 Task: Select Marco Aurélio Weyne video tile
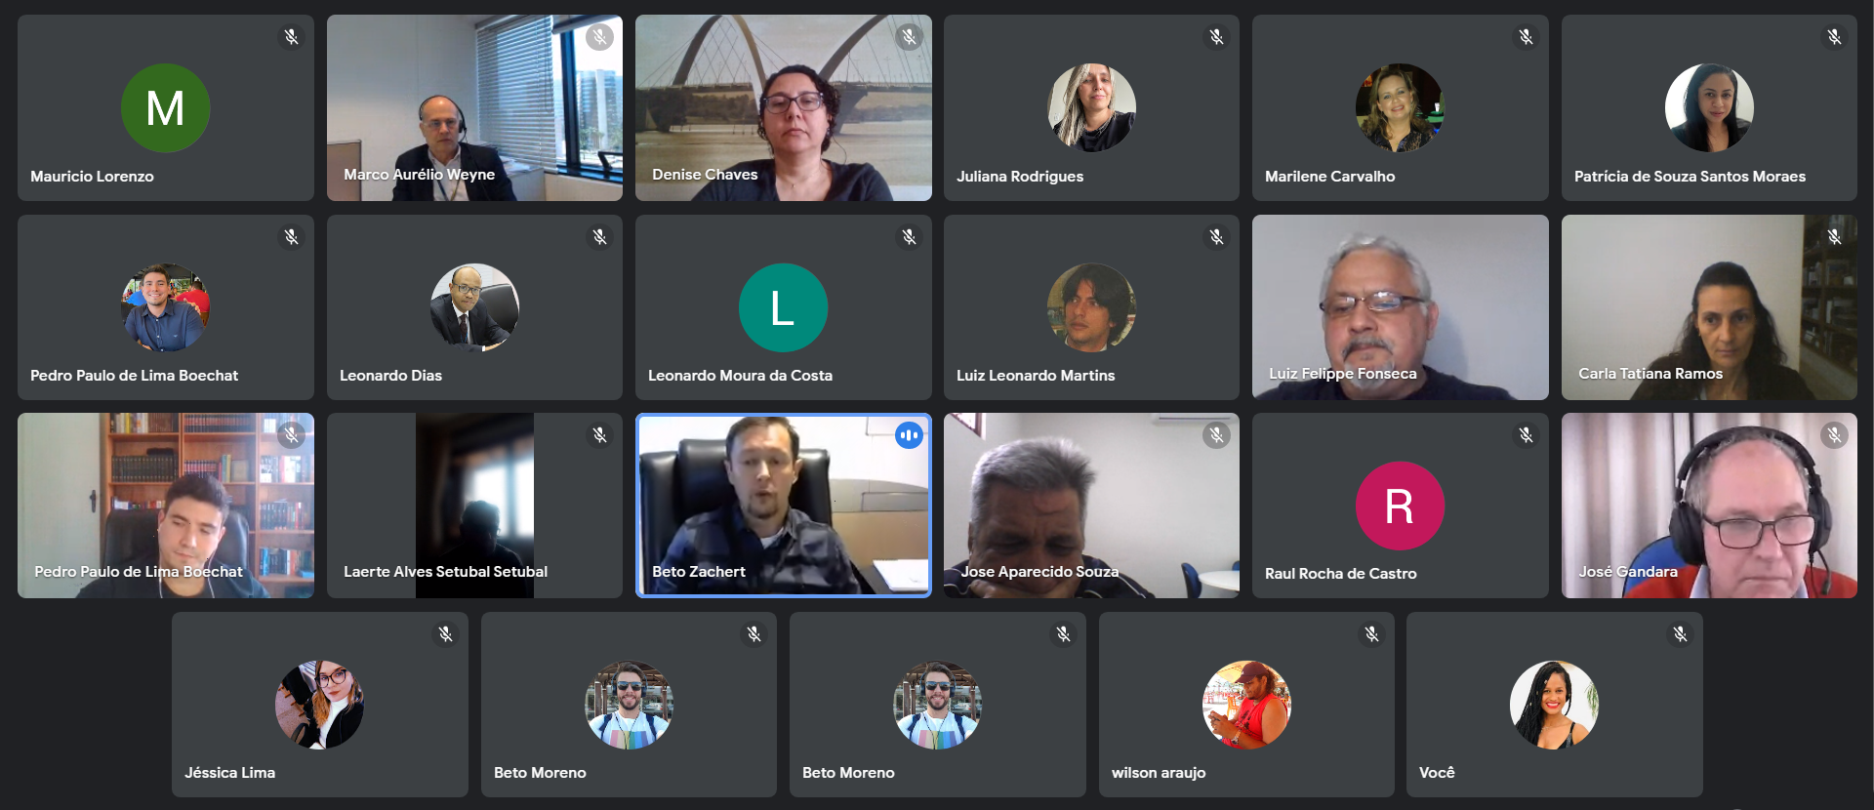[474, 107]
